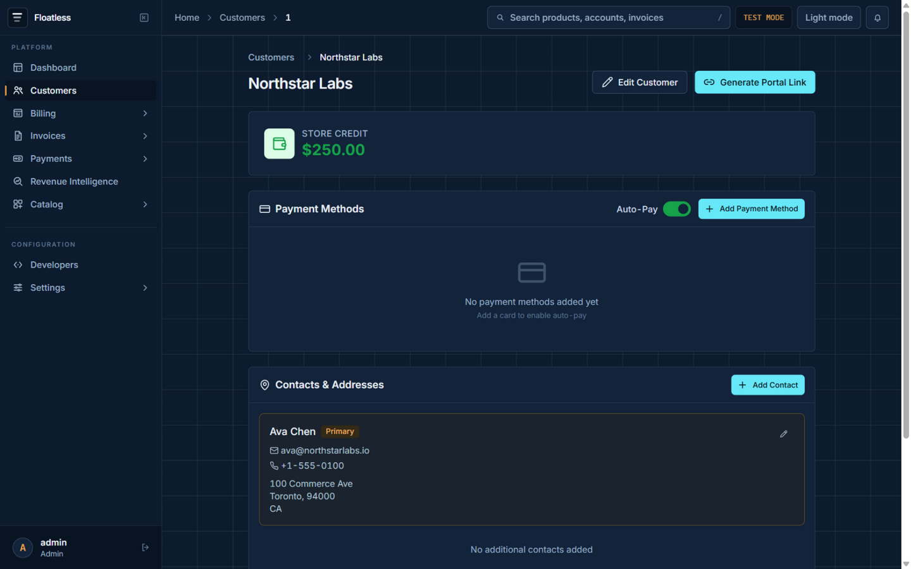Expand the Payments submenu chevron

(x=145, y=159)
